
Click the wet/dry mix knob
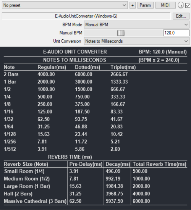point(181,5)
